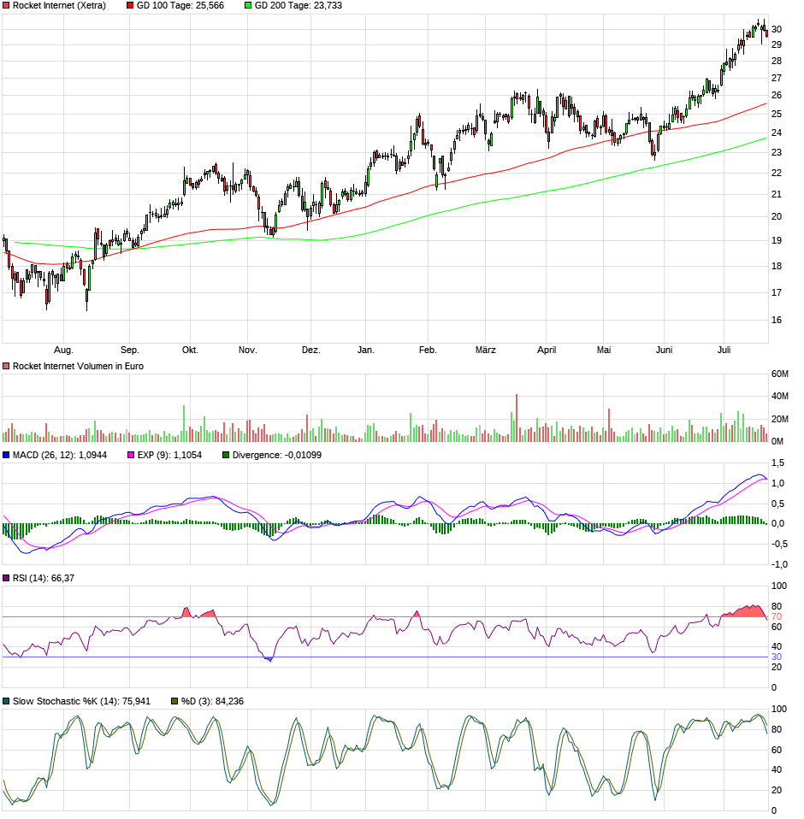804x819 pixels.
Task: Select the Jan. axis label
Action: click(364, 350)
